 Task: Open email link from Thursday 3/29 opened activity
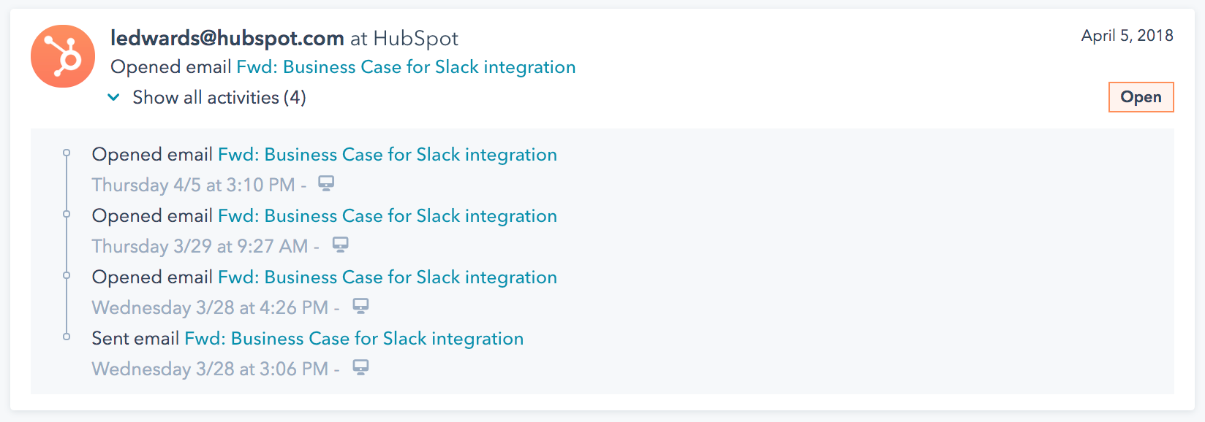point(388,216)
